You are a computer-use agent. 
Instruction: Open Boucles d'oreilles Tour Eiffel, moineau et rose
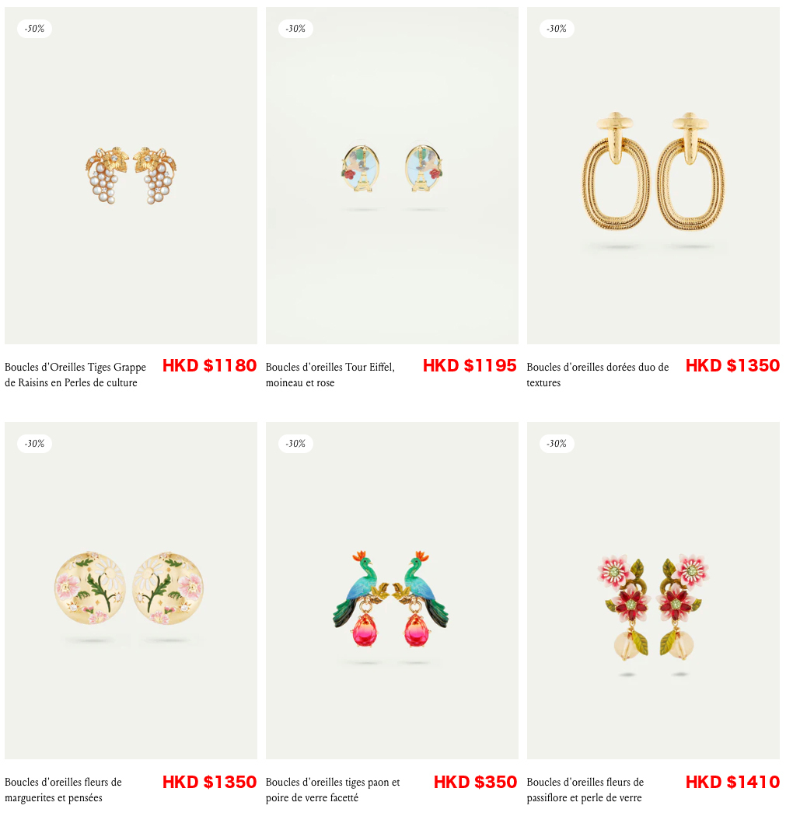(x=330, y=375)
